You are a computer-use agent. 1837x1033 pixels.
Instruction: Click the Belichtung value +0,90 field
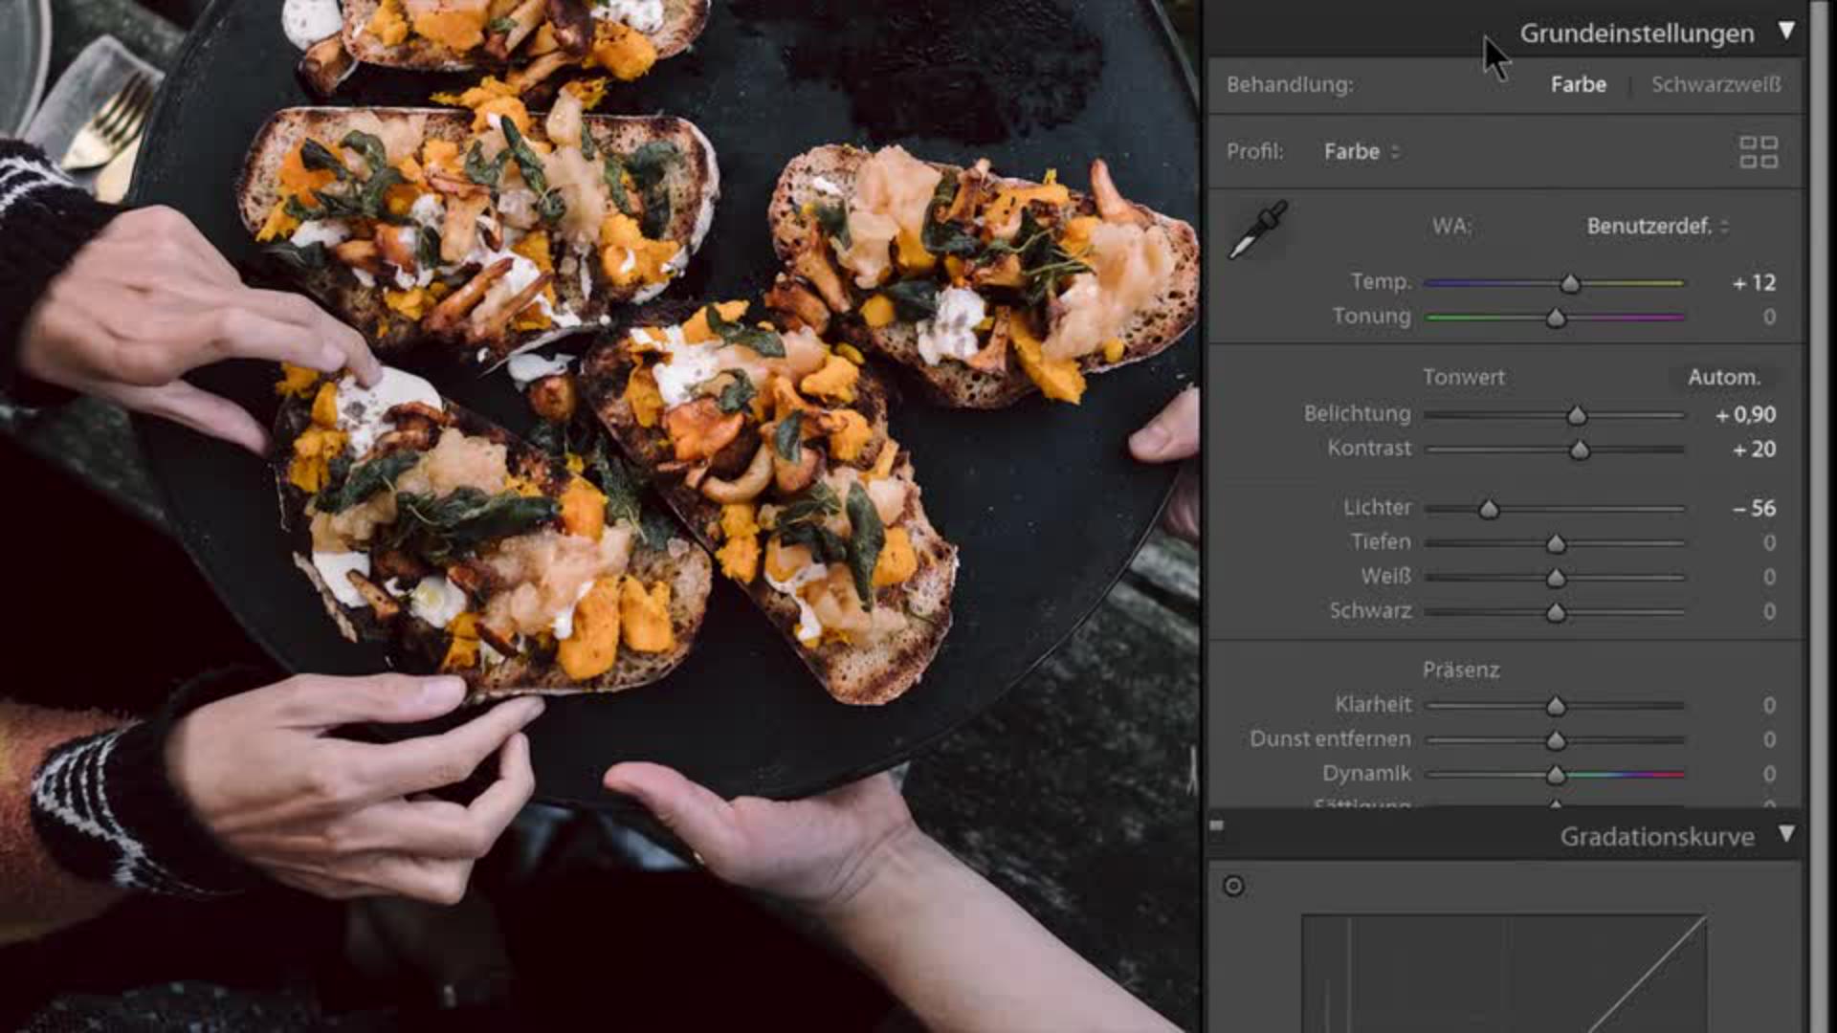click(x=1745, y=415)
